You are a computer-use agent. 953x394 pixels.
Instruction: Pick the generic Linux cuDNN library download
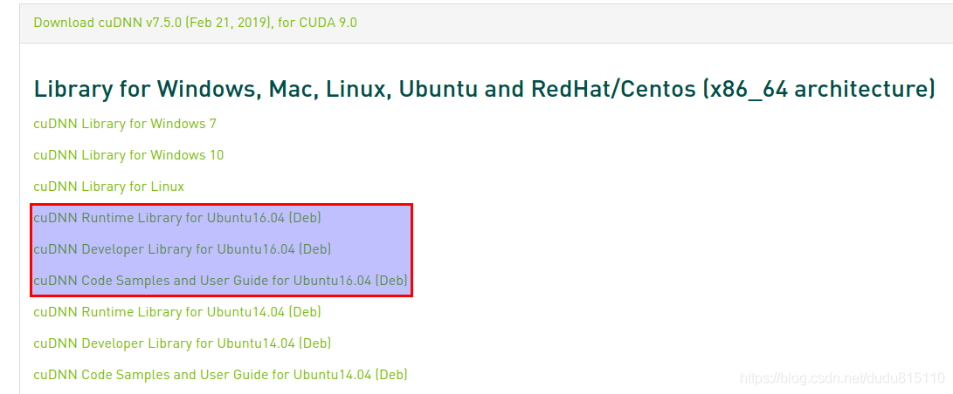pos(109,187)
